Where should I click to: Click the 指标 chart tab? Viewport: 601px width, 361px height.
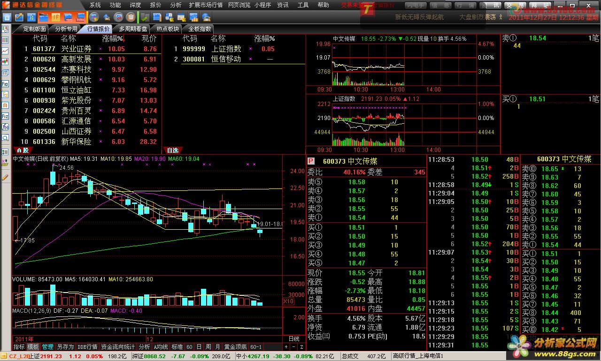coord(19,347)
